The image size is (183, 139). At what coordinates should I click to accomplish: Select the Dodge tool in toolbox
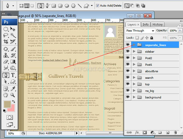tap(5, 68)
